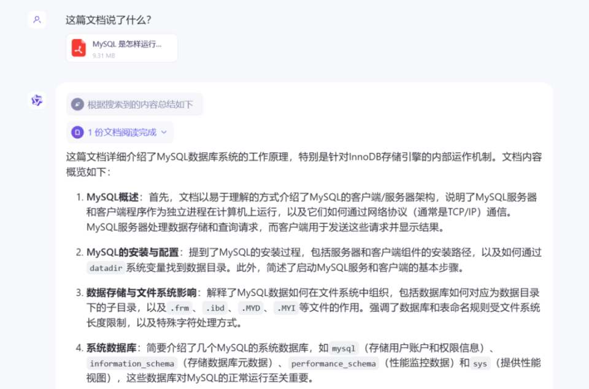
Task: Click the 1 份文档阅读完成 label
Action: tap(122, 132)
